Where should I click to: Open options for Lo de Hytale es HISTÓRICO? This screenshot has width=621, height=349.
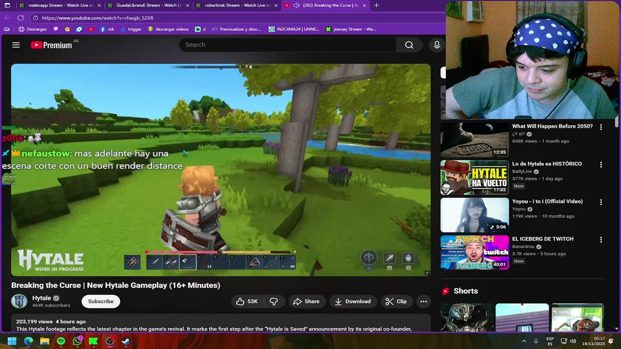tap(601, 165)
